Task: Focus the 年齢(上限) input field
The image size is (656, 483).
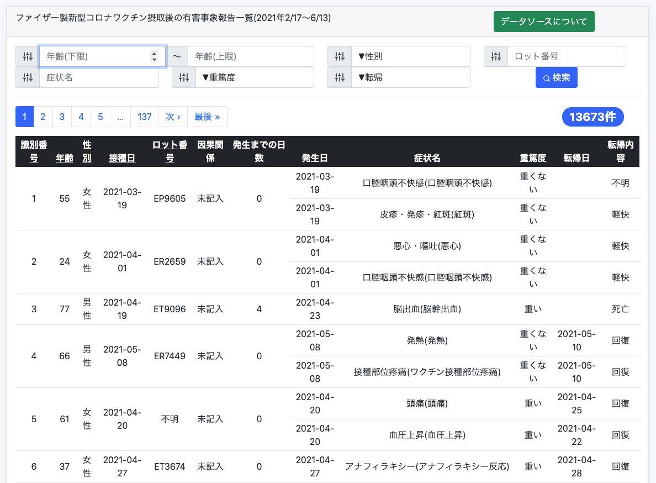Action: (x=251, y=56)
